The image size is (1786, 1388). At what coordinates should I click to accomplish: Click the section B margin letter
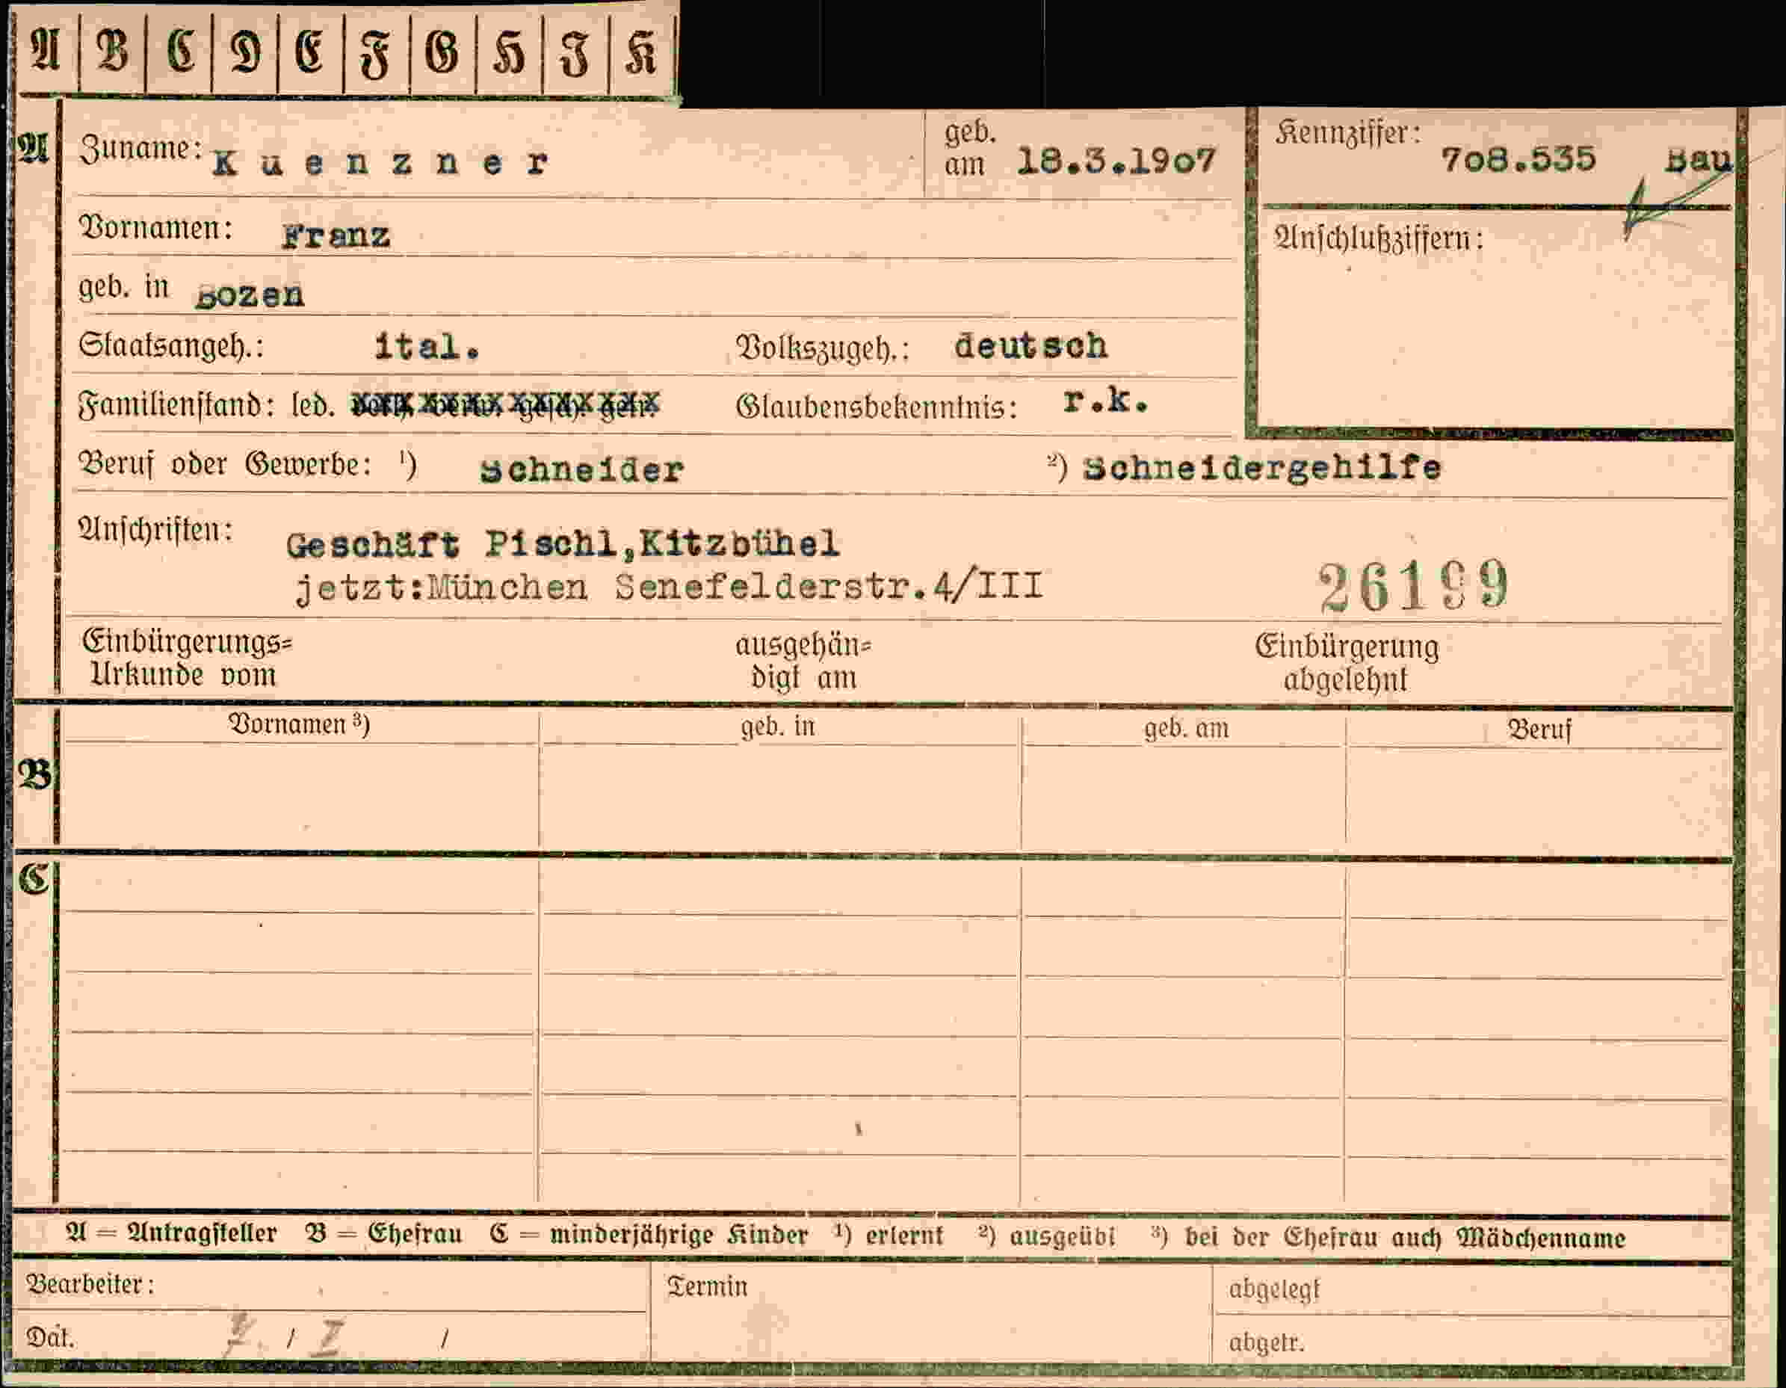pos(34,775)
